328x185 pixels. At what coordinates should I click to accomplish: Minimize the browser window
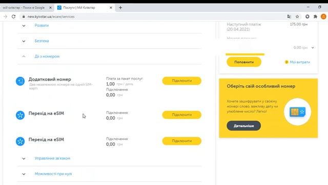pyautogui.click(x=308, y=7)
